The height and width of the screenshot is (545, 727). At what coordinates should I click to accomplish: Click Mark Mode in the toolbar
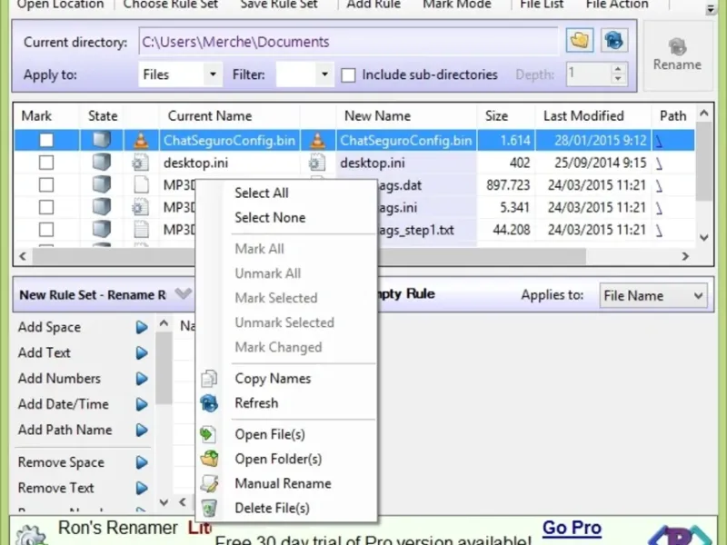pyautogui.click(x=457, y=5)
